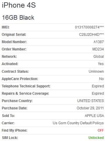The width and height of the screenshot is (105, 141).
Task: Click the AppleCare Protection value No
Action: coord(101,79)
